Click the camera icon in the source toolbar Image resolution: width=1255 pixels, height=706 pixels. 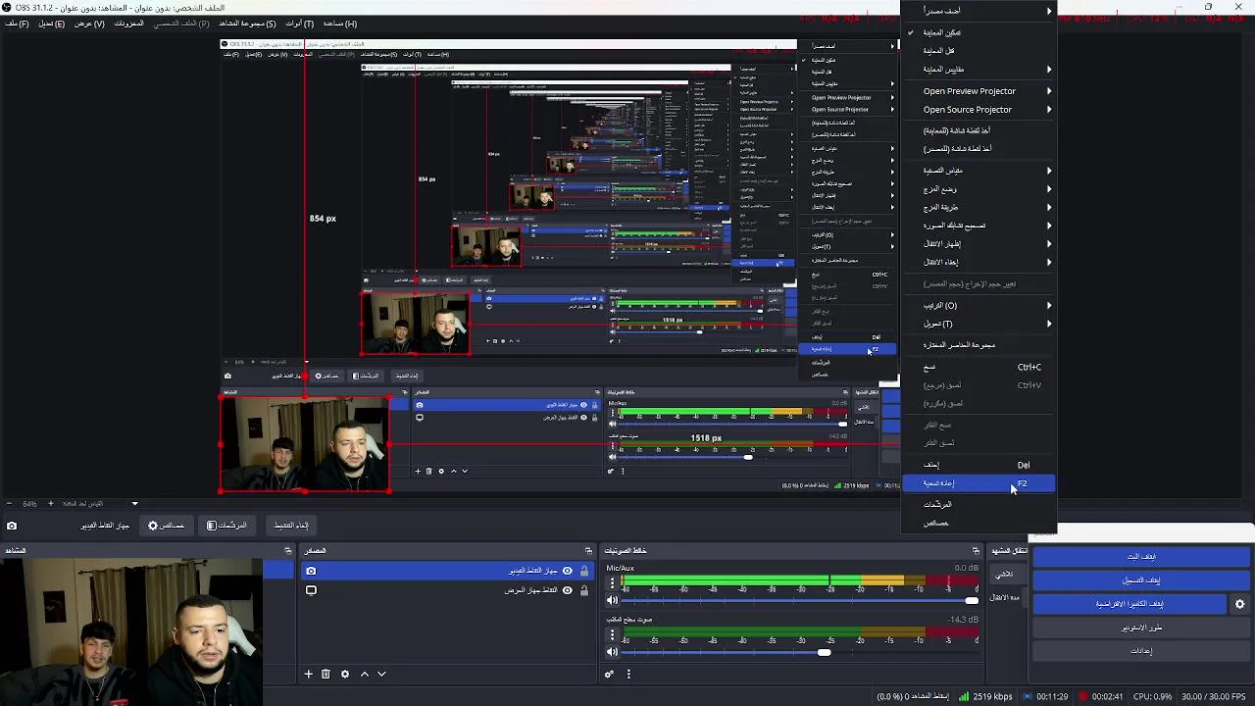[12, 526]
